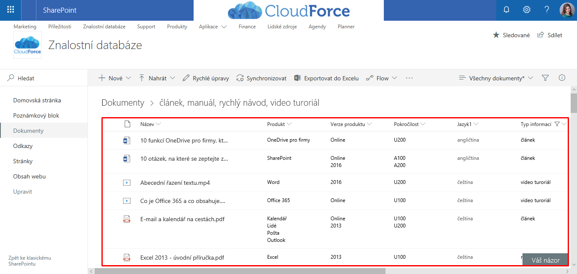Open the settings gear

(527, 10)
